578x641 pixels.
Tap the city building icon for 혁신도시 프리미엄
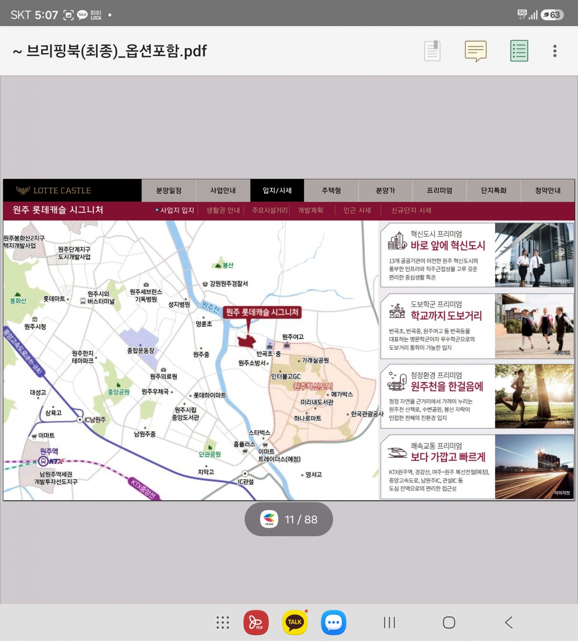click(x=397, y=240)
